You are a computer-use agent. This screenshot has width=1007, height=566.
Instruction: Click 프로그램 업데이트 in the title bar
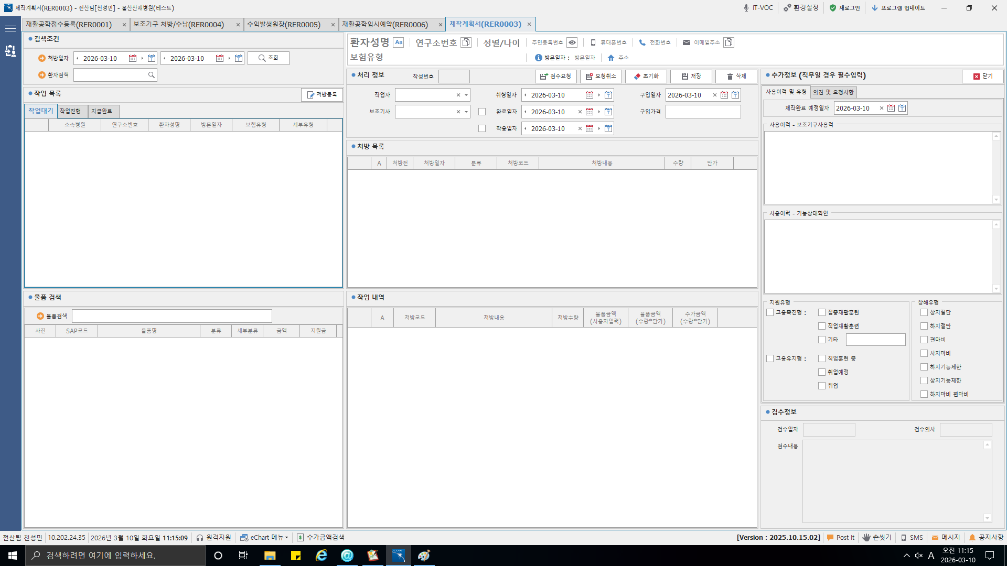898,8
